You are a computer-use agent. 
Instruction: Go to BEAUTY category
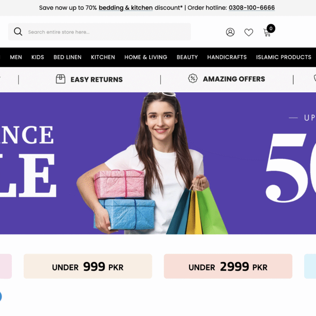(187, 57)
